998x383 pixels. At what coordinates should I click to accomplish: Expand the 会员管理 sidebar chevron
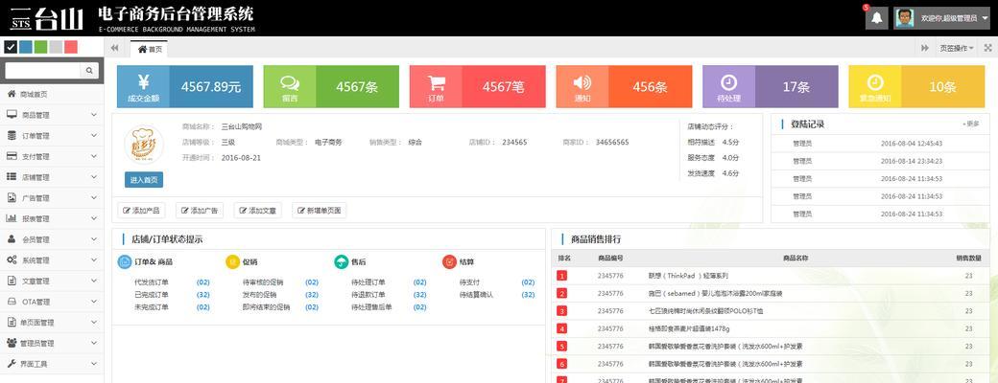coord(94,239)
